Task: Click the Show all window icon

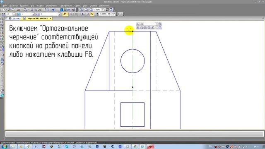Action: 111,10
